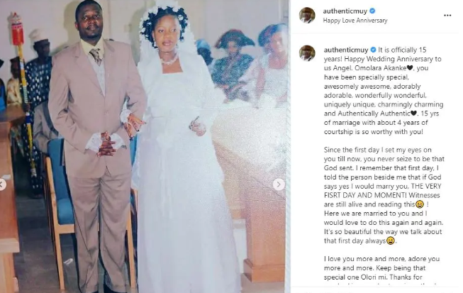Click the smiling emoji after 'reading this'

419,204
